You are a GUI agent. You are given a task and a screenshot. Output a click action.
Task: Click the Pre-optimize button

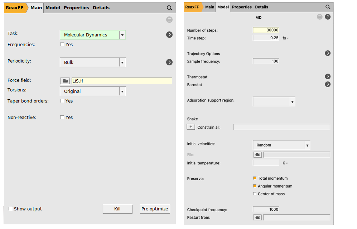point(154,209)
